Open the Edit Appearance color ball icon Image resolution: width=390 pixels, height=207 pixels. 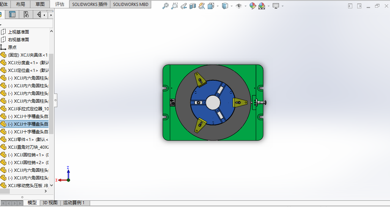(253, 6)
